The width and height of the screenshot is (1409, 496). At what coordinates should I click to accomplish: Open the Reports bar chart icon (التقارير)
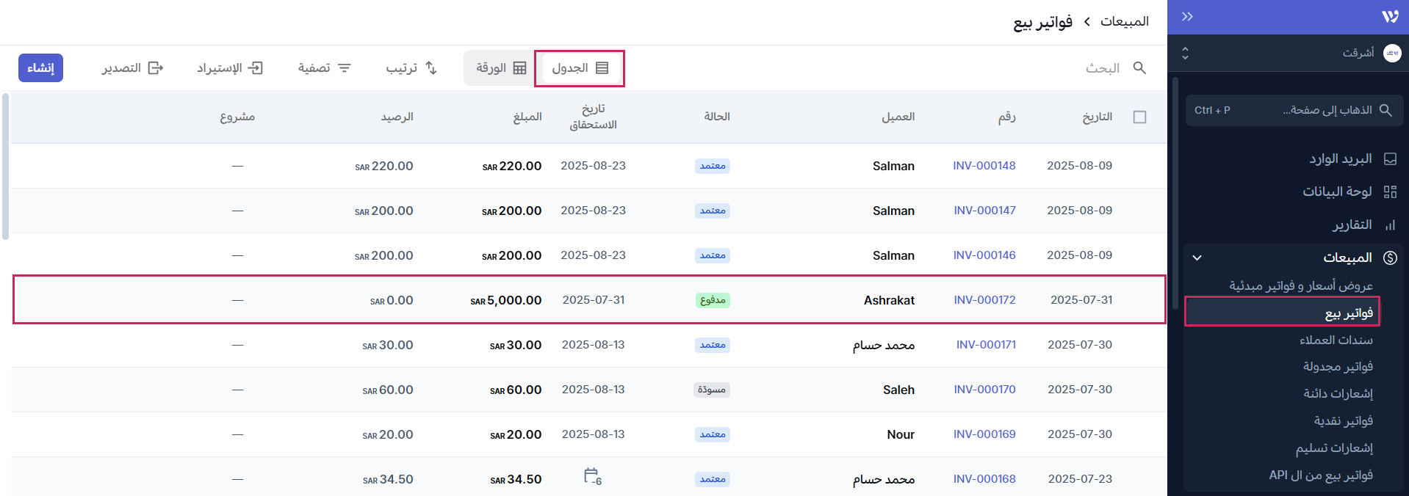(x=1390, y=225)
